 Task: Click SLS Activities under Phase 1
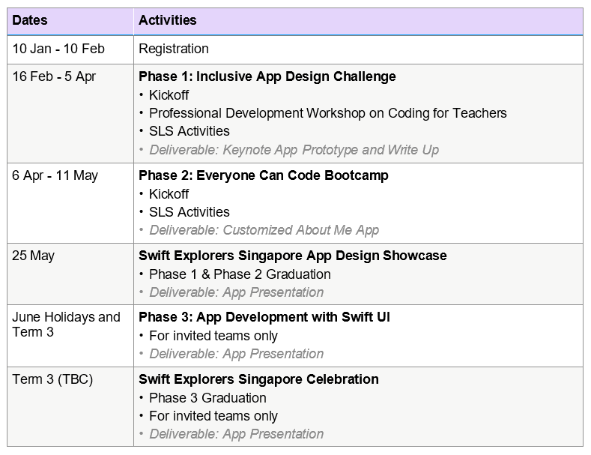[x=190, y=131]
